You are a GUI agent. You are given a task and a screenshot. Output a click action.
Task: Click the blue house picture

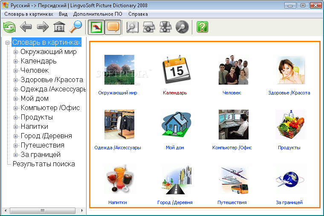point(176,125)
